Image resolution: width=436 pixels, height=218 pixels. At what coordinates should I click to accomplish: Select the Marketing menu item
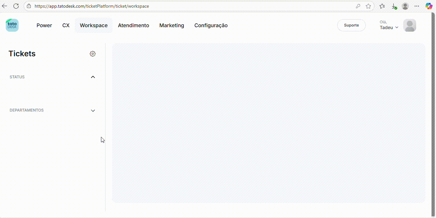(172, 26)
